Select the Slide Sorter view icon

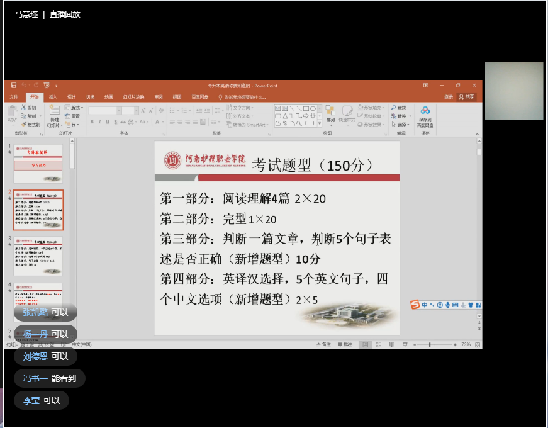[x=378, y=345]
